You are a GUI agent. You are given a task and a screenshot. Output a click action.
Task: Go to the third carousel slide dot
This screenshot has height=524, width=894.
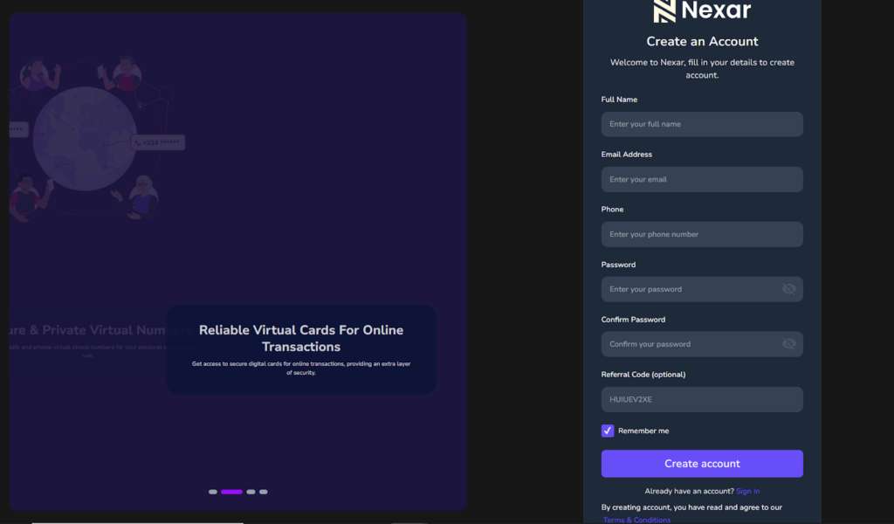(251, 492)
